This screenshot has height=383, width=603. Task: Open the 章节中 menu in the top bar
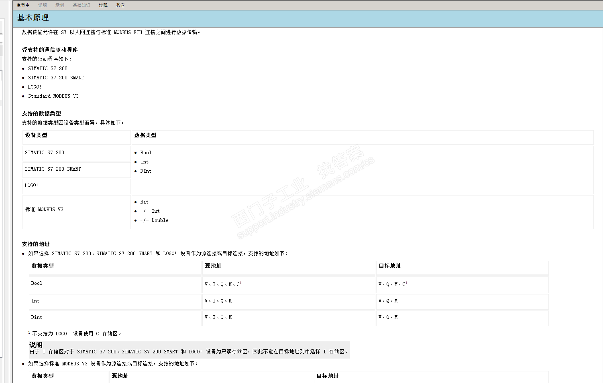click(x=23, y=5)
